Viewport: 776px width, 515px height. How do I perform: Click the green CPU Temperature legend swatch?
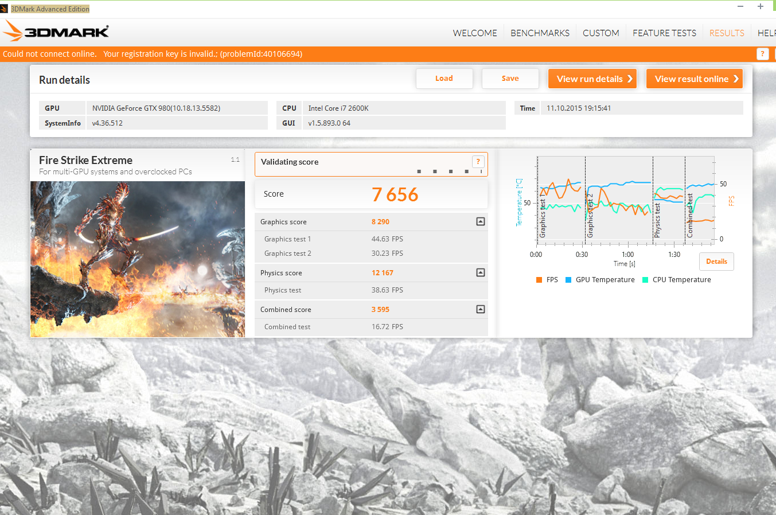click(x=645, y=280)
